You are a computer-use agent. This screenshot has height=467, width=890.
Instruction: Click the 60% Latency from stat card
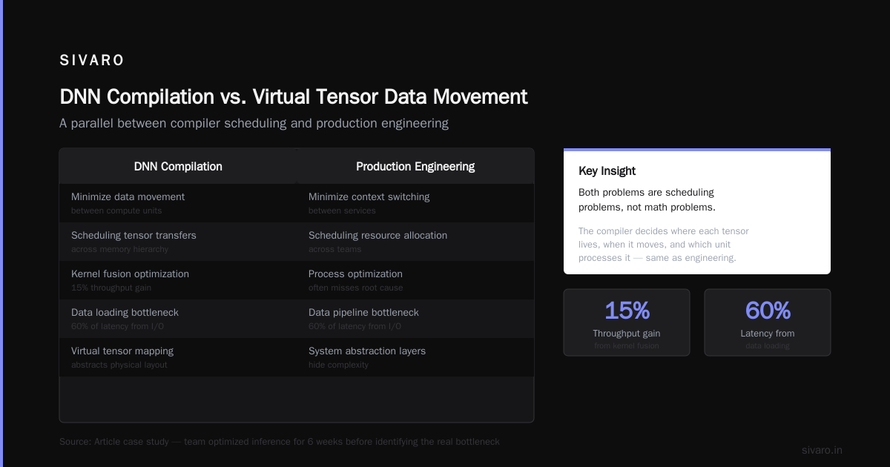pos(768,322)
